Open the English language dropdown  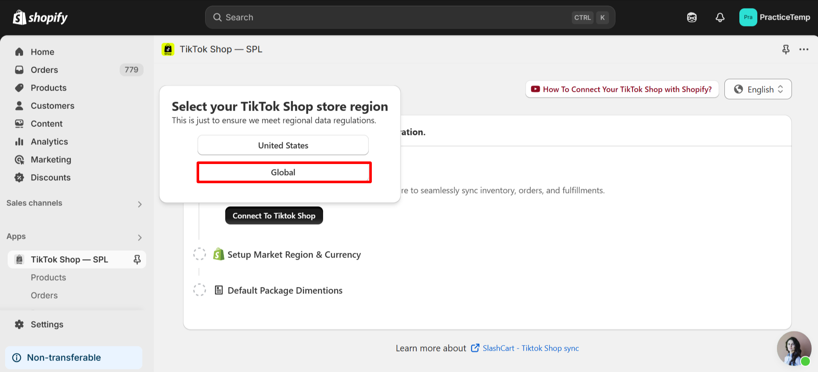coord(758,89)
